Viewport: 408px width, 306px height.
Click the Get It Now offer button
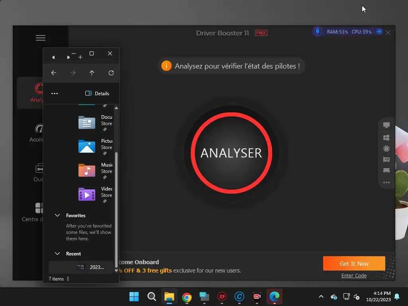[x=354, y=263]
